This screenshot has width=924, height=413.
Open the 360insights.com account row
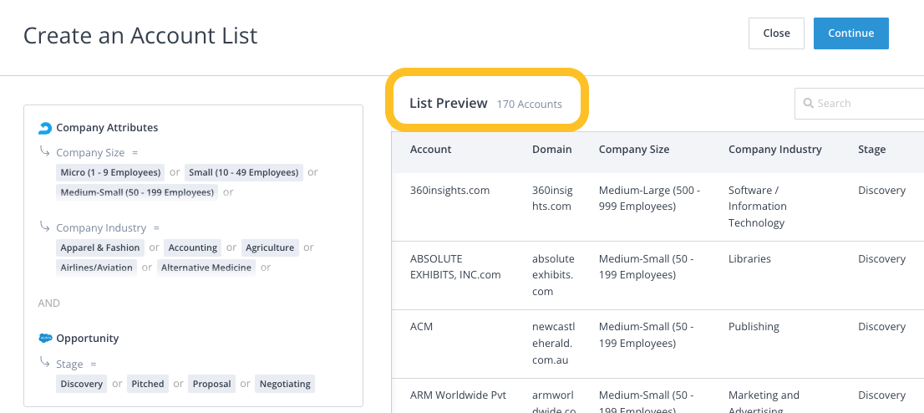449,191
